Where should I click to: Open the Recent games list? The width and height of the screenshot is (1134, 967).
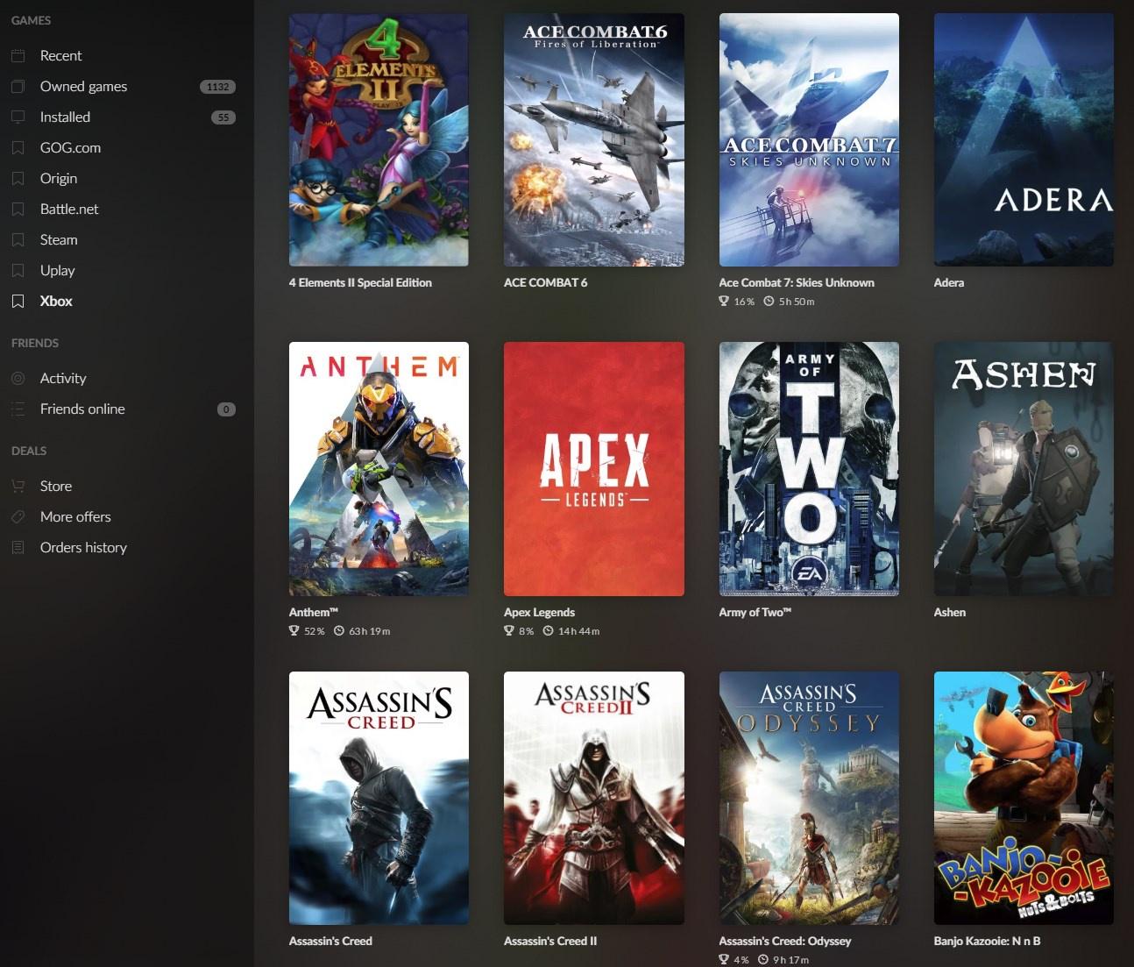pyautogui.click(x=60, y=56)
